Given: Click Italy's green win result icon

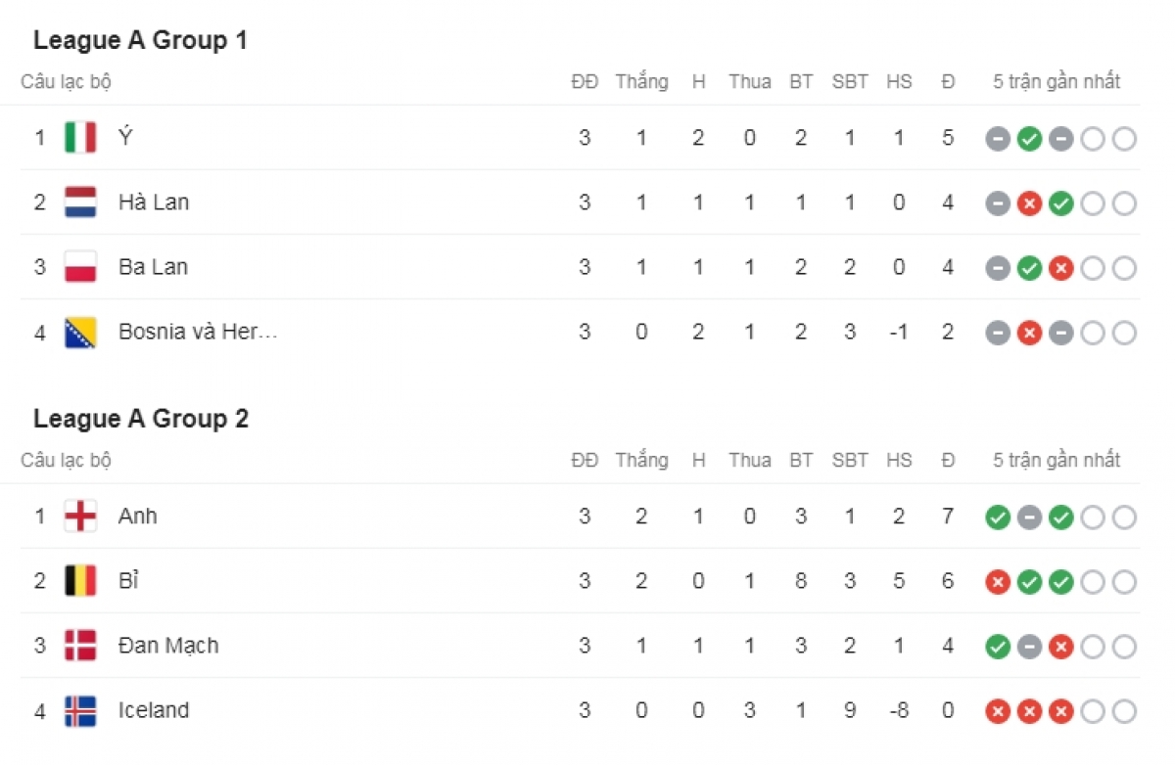Looking at the screenshot, I should pos(1029,139).
